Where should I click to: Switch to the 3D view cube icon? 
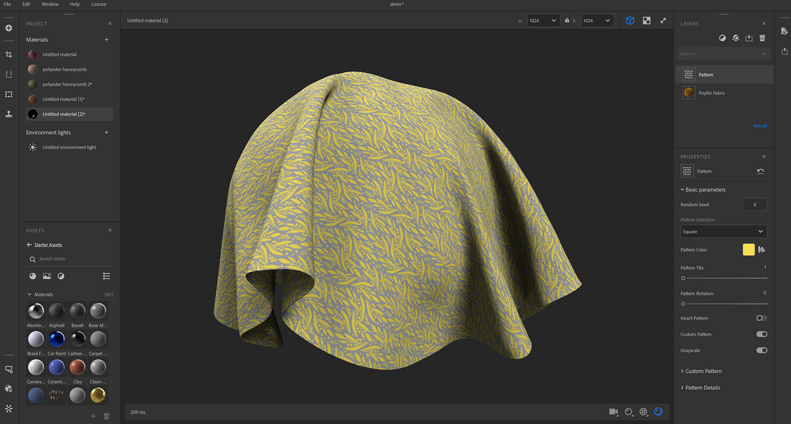pyautogui.click(x=630, y=21)
